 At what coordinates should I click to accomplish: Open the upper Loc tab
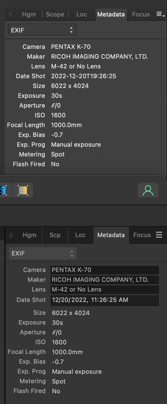[x=81, y=14]
